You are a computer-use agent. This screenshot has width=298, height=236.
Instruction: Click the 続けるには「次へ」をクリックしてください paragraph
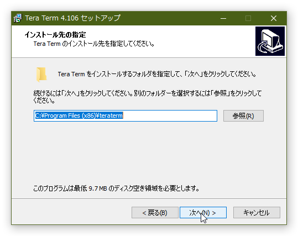tap(148, 97)
